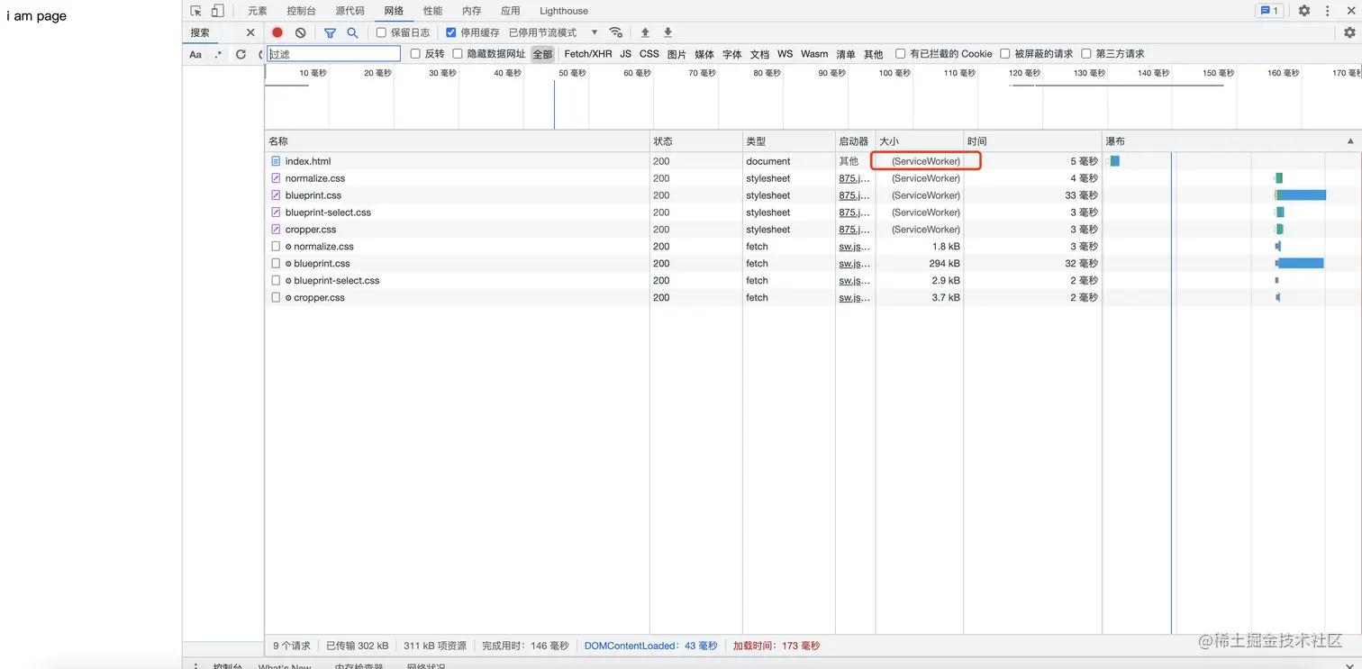
Task: Filter requests by 图片 type
Action: coord(676,54)
